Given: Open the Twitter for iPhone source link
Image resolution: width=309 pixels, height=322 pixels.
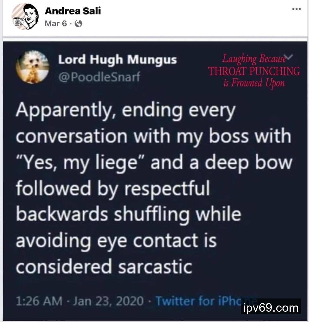Looking at the screenshot, I should click(x=206, y=301).
